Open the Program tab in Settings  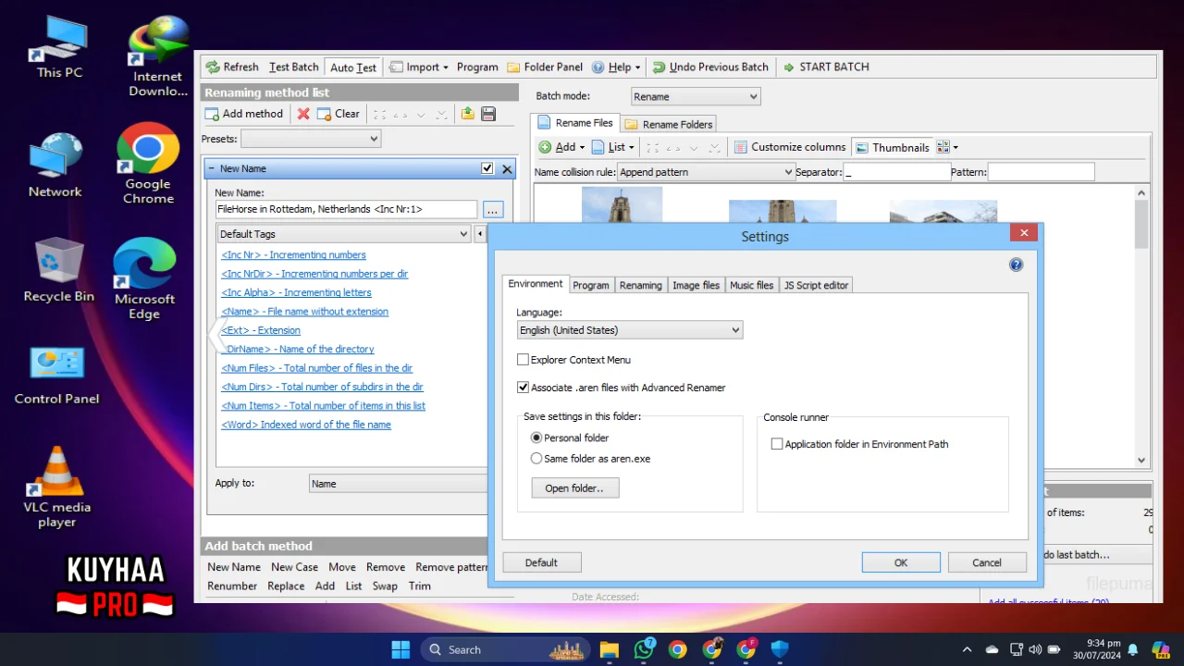[591, 285]
